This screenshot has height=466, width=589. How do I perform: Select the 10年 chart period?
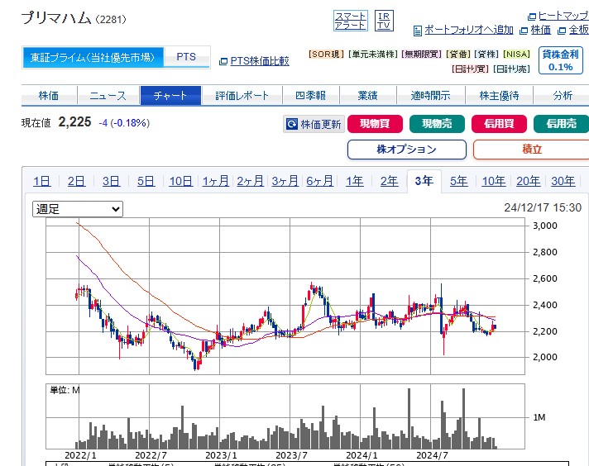coord(494,181)
